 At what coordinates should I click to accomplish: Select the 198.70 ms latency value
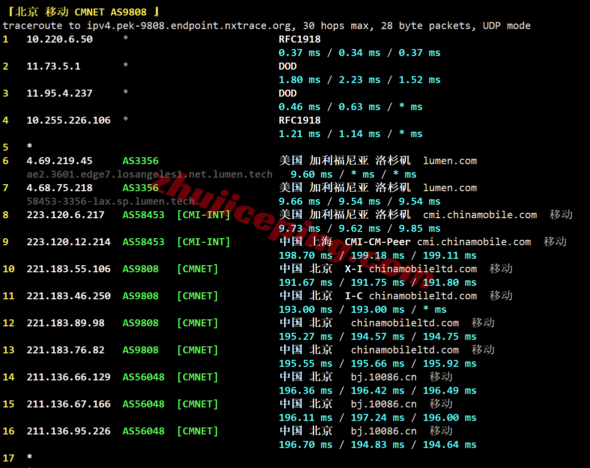pos(306,256)
